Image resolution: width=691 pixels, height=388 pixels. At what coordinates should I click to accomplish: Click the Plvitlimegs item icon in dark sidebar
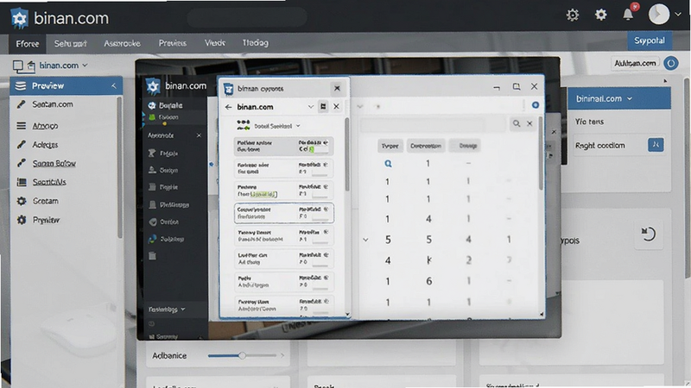click(153, 204)
